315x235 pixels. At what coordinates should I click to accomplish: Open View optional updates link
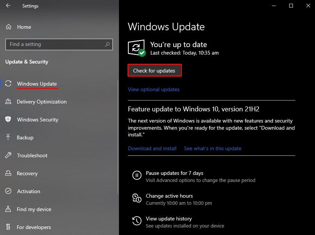[154, 89]
